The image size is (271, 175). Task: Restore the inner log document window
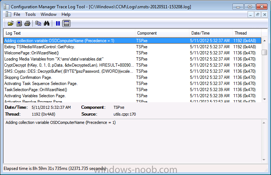pyautogui.click(x=258, y=15)
